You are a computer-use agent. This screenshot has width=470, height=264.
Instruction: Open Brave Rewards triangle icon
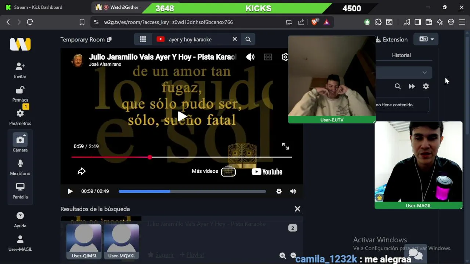click(326, 22)
